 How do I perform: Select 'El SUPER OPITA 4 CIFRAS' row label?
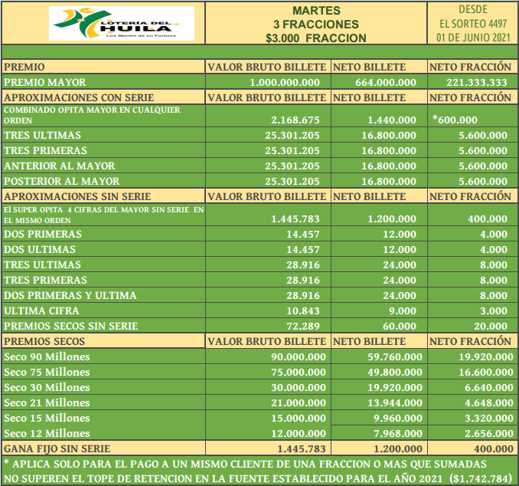[103, 215]
